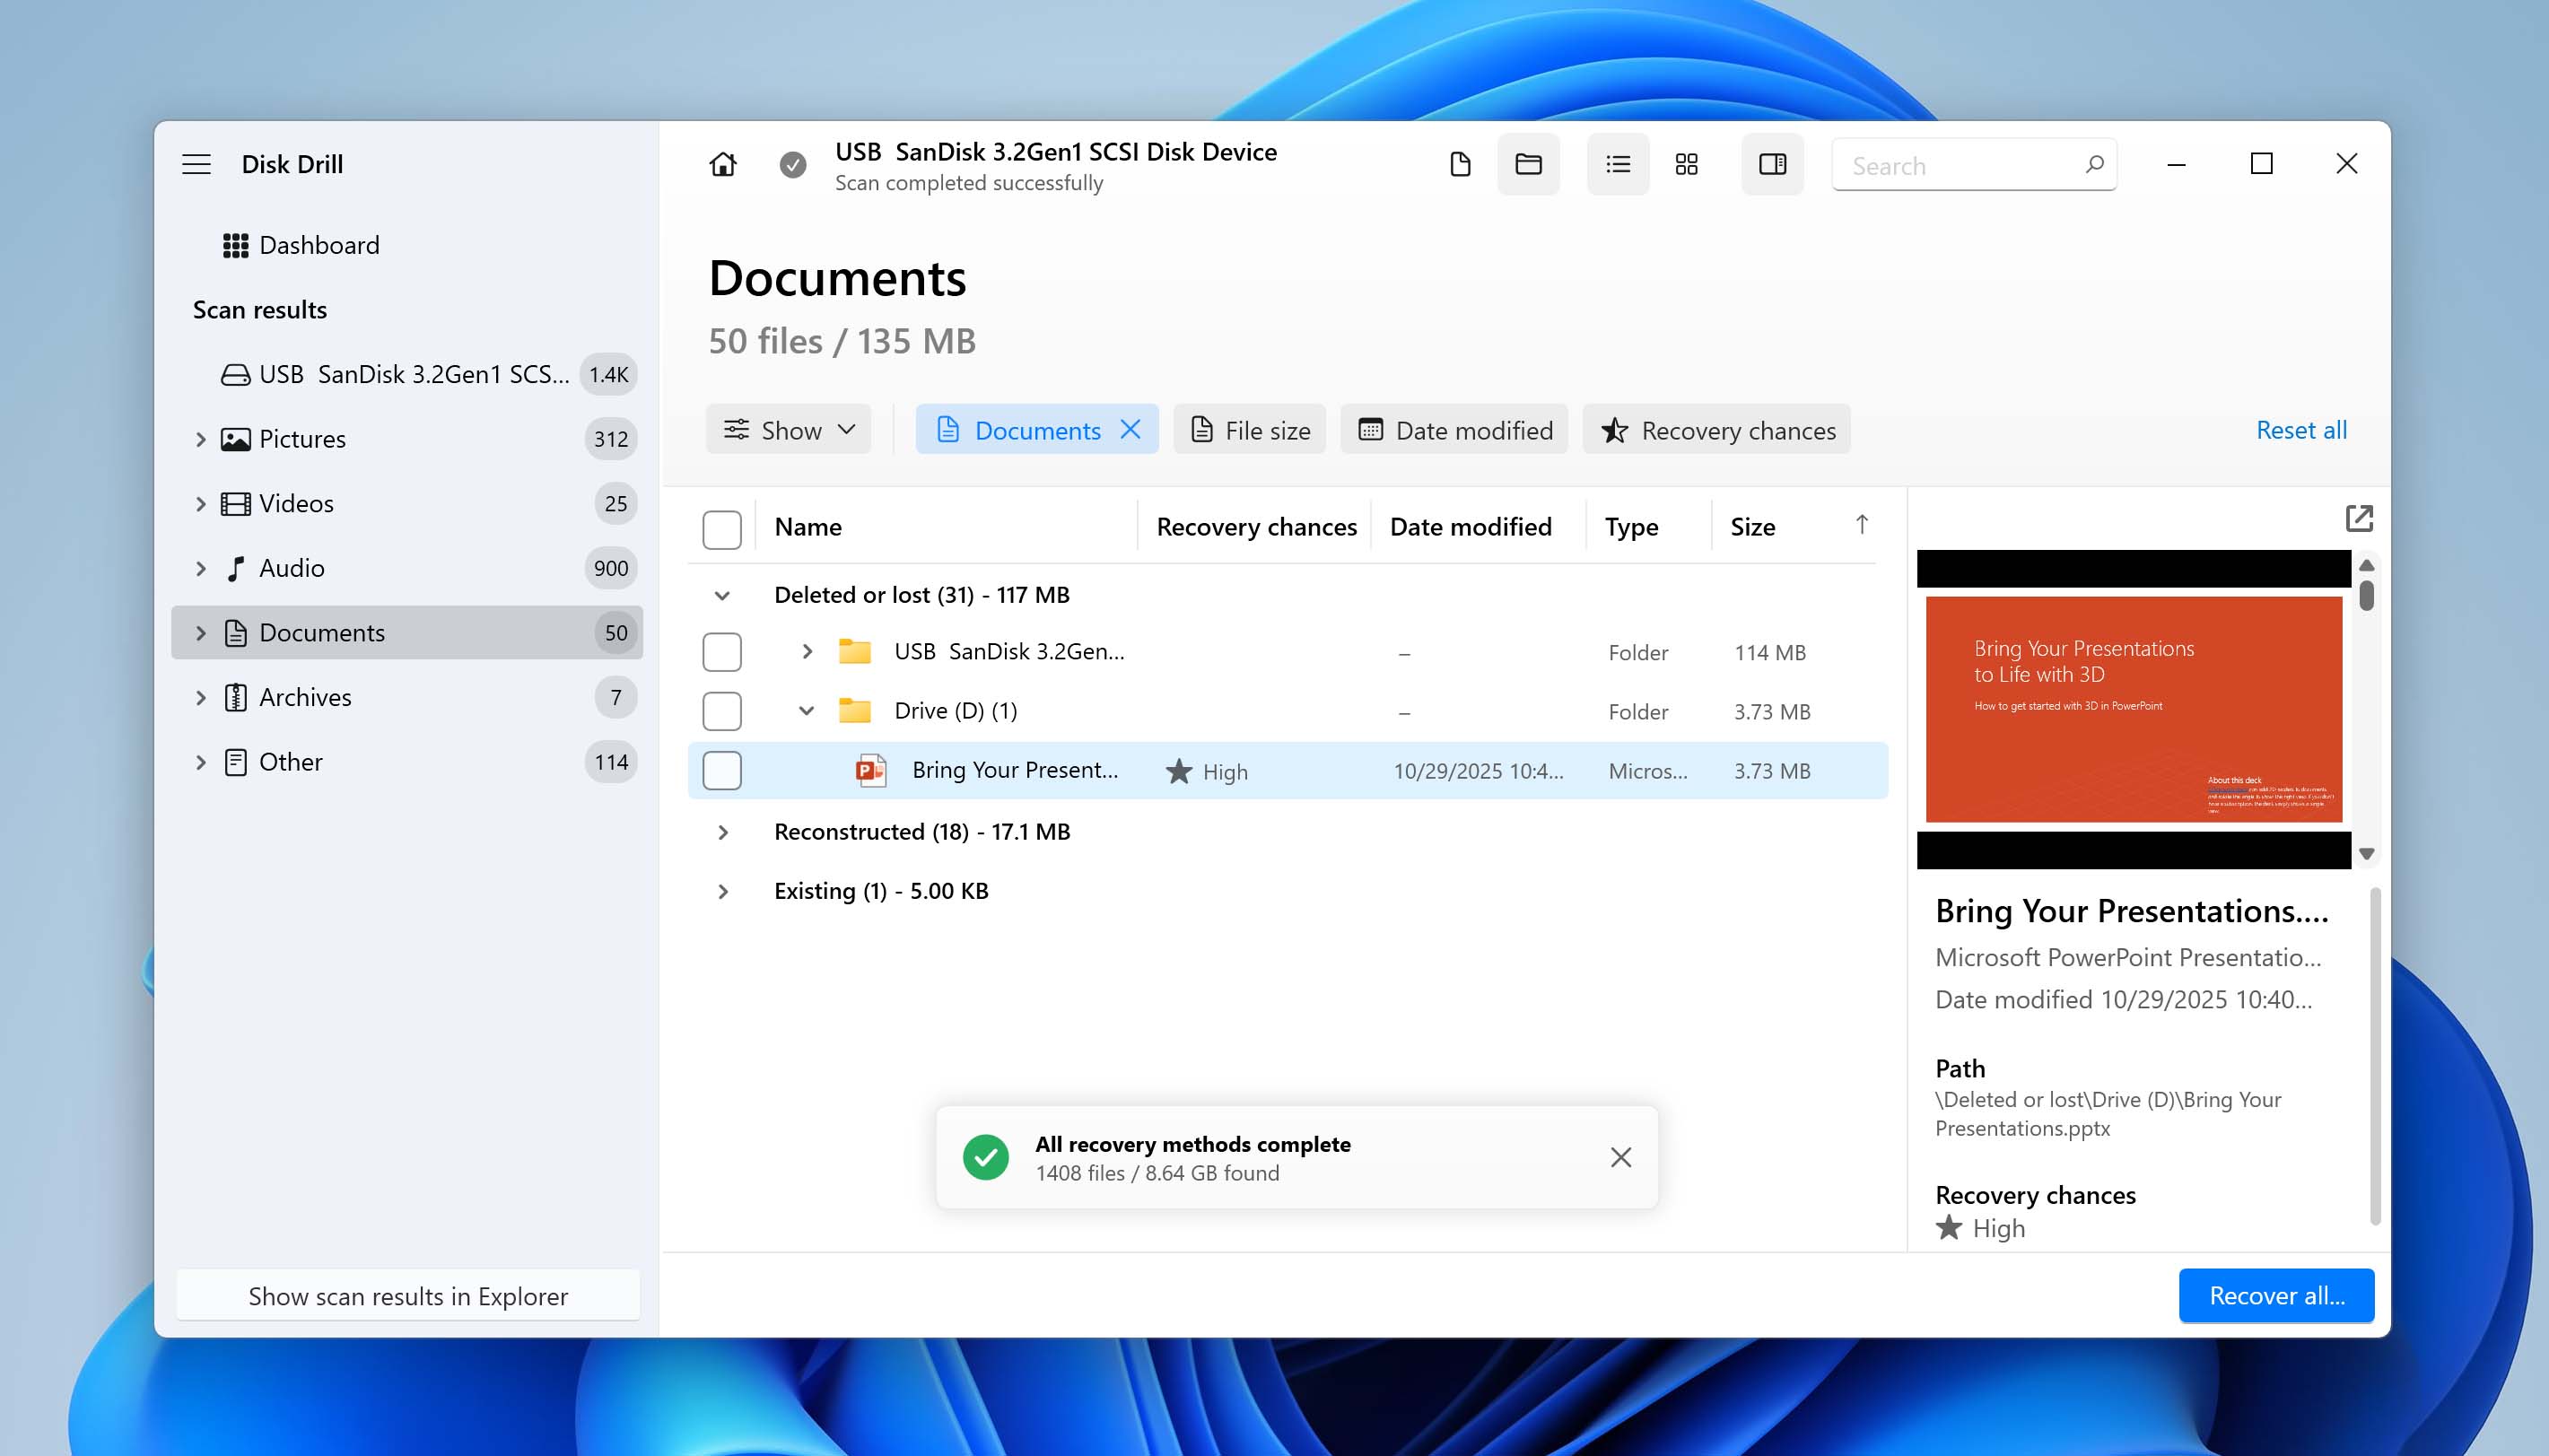Screen dimensions: 2549x1456
Task: Open Pictures in scan results sidebar
Action: pos(302,439)
